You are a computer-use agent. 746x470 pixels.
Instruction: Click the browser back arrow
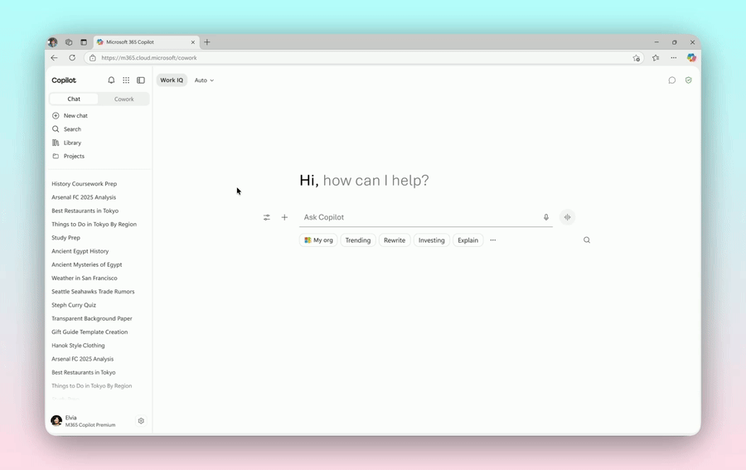click(54, 57)
